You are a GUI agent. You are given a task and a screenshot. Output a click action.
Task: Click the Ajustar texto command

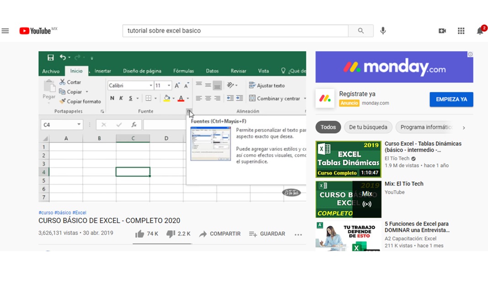[x=267, y=86]
